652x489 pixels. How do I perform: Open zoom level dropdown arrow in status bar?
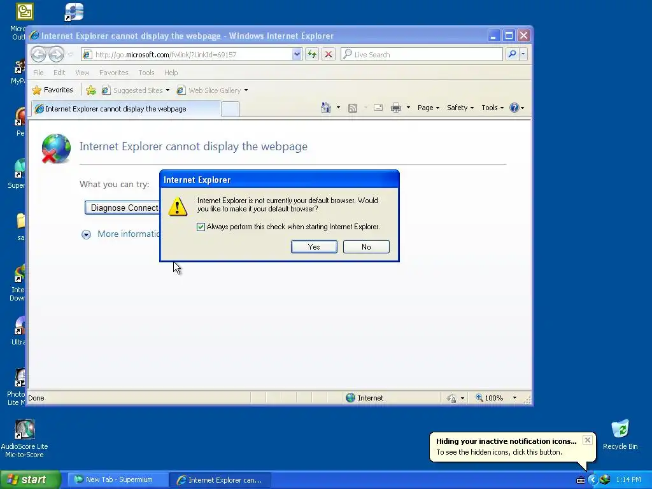514,398
